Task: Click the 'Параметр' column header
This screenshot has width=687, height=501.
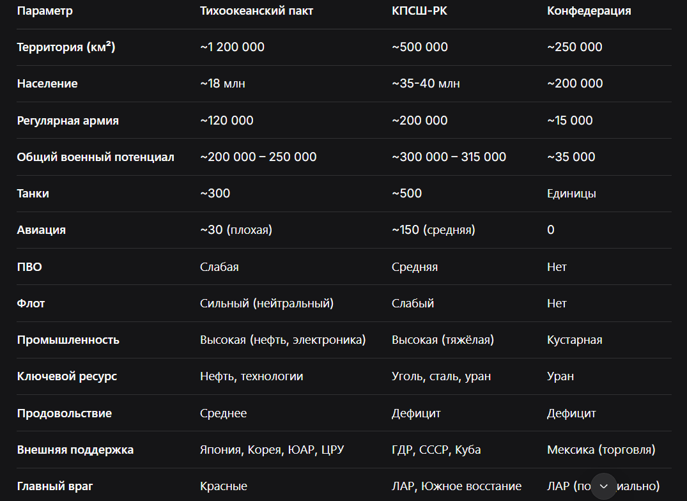Action: pyautogui.click(x=45, y=11)
